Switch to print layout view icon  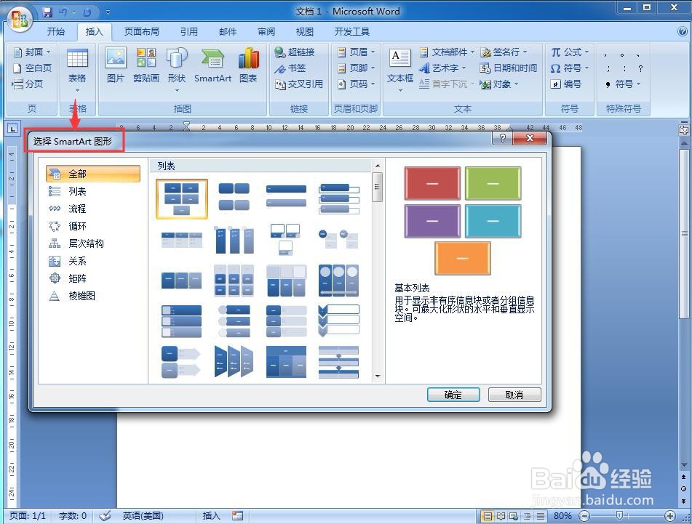(488, 515)
